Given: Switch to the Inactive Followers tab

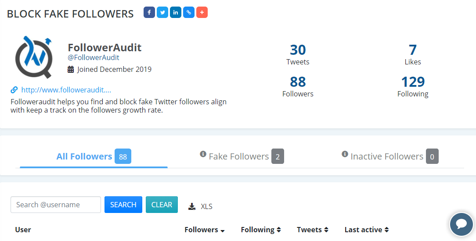Looking at the screenshot, I should pos(390,156).
